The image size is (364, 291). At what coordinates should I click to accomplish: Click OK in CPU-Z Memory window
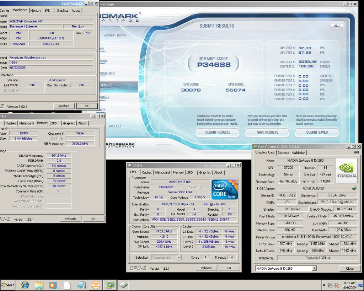[93, 219]
